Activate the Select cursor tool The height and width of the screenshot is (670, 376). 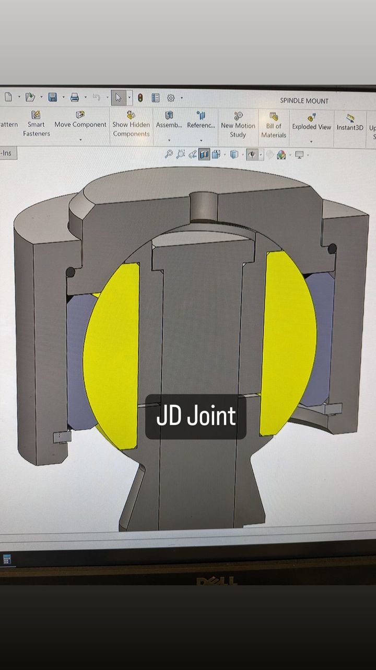119,97
